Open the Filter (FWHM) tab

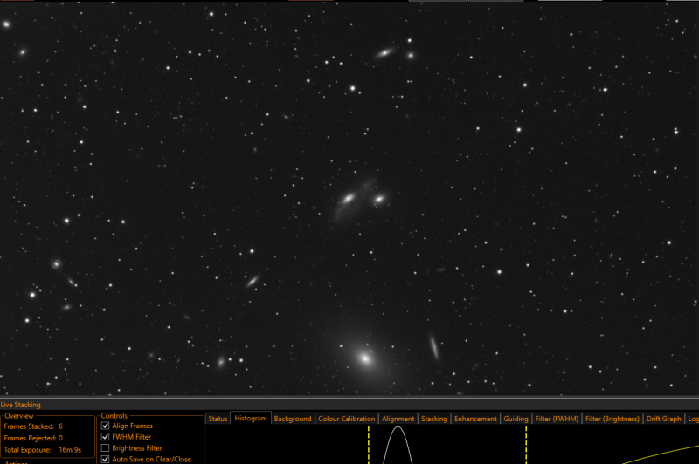point(557,419)
